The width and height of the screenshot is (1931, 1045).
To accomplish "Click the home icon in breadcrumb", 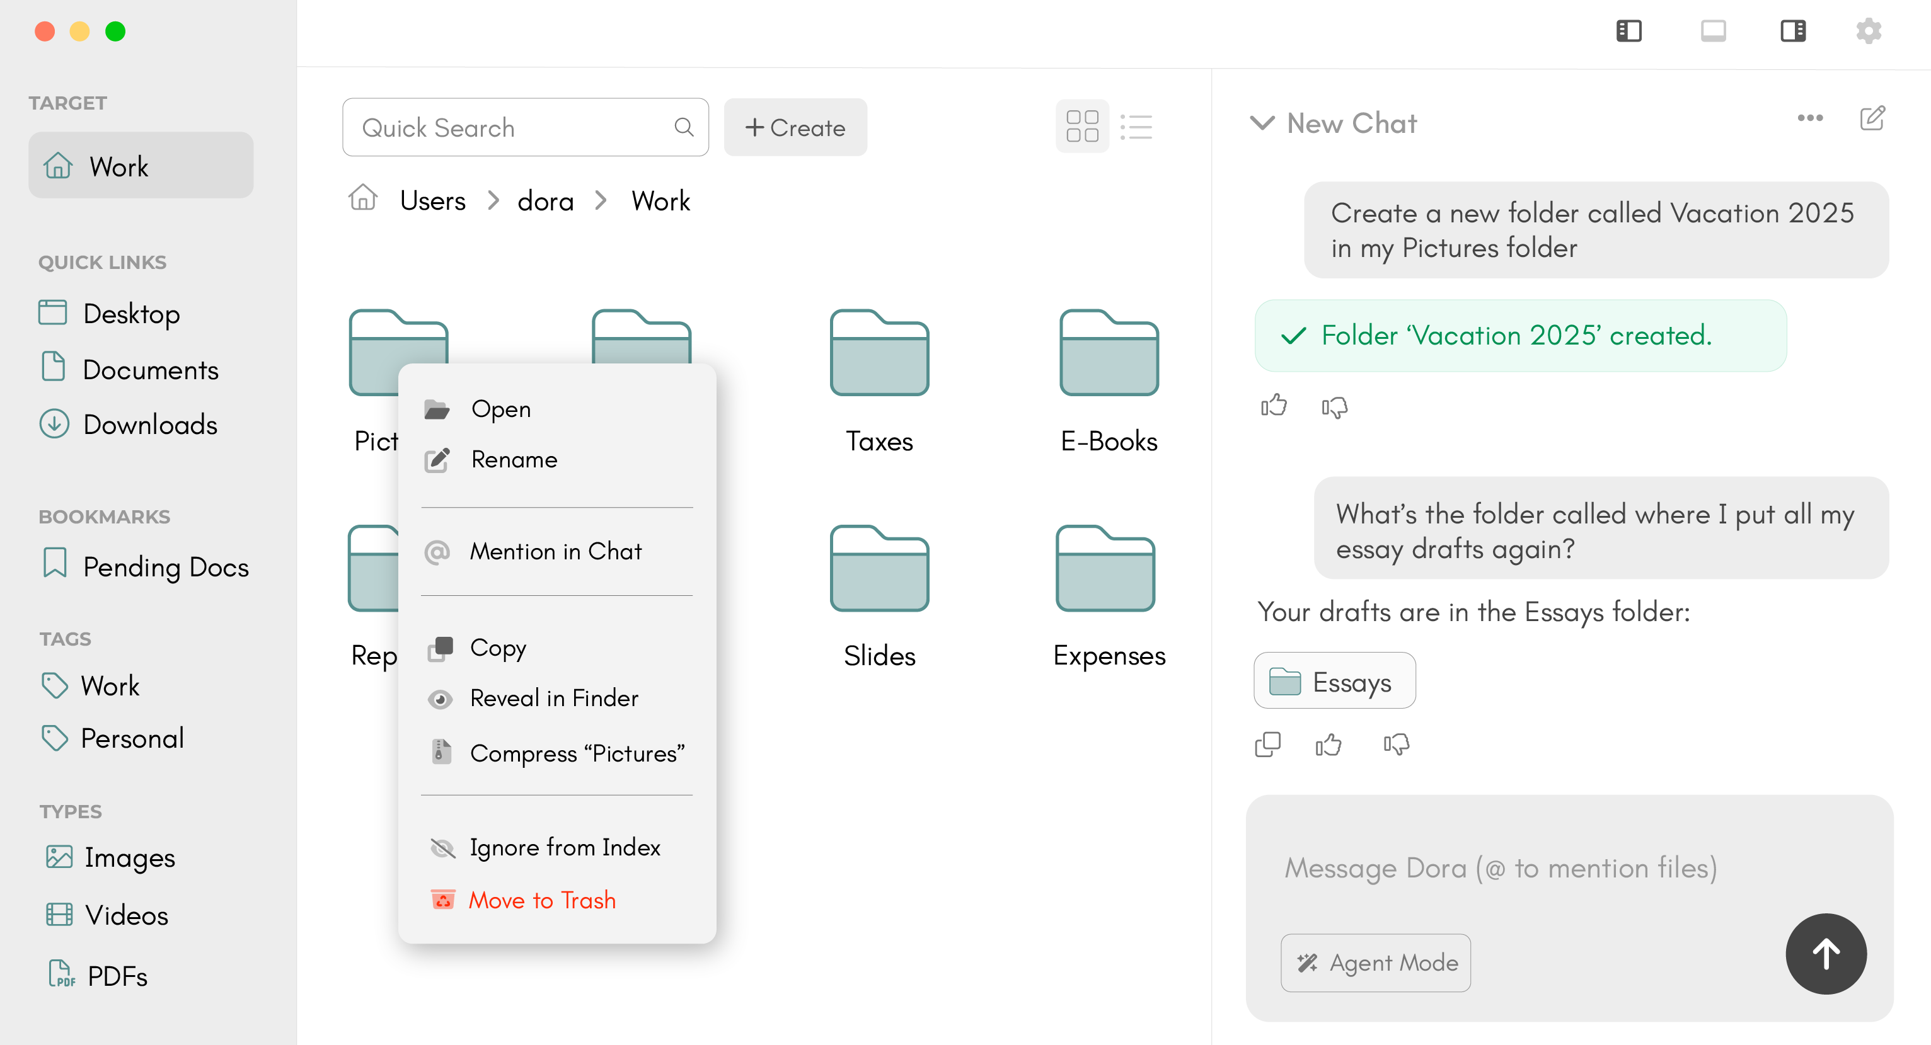I will coord(363,199).
